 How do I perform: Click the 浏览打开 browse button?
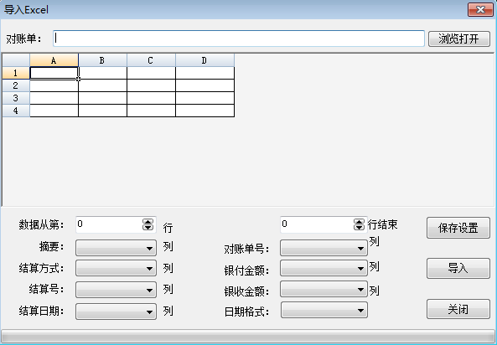pos(459,39)
